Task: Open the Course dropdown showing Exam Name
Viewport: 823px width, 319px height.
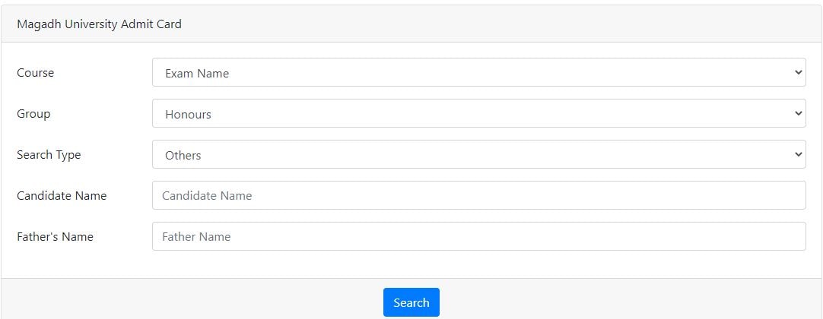Action: click(478, 73)
